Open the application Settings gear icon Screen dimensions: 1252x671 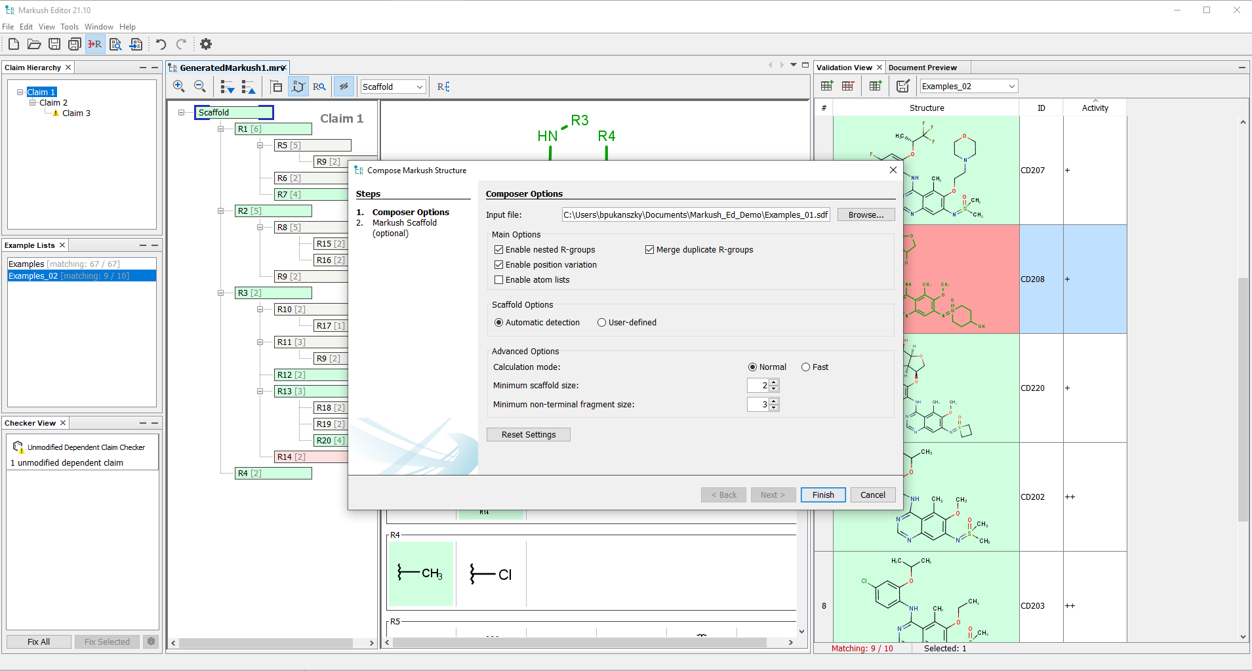coord(205,44)
